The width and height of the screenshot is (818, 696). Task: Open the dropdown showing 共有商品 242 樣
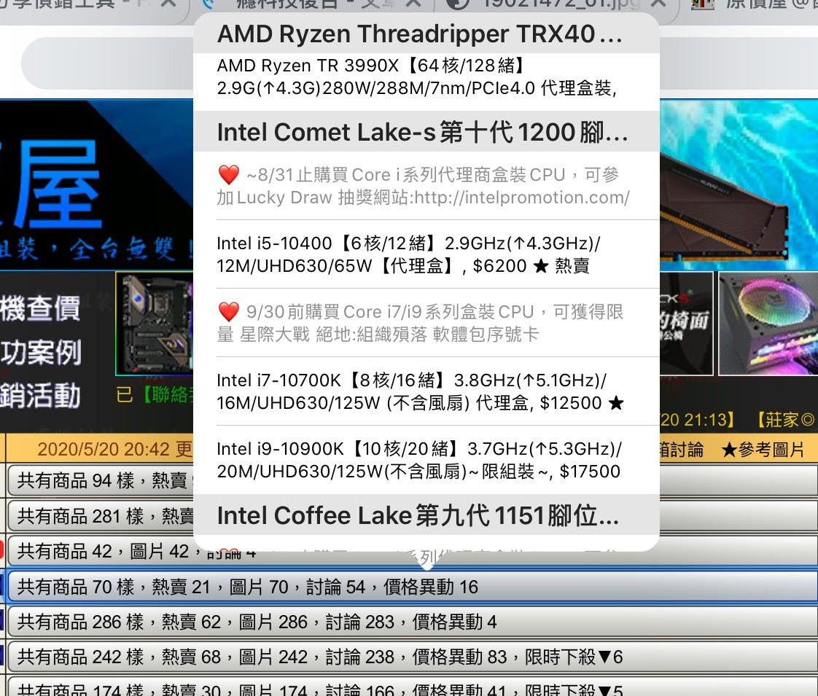pos(412,657)
